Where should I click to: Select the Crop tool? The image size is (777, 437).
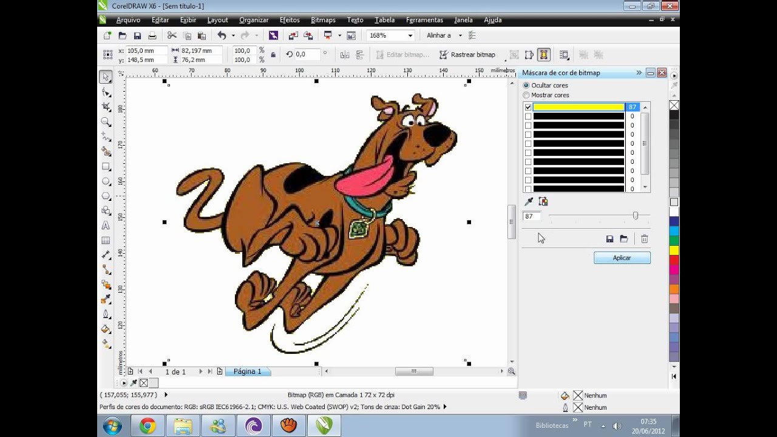pos(106,107)
